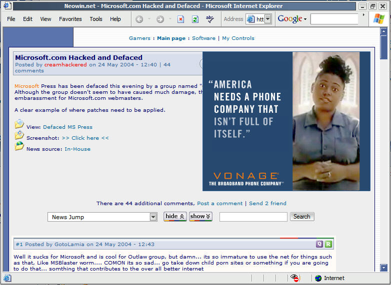This screenshot has width=391, height=285.
Task: Go forward with the Forward arrow button
Action: (x=160, y=19)
